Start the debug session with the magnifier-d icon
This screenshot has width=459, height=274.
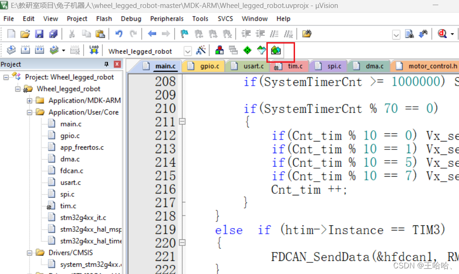(442, 34)
